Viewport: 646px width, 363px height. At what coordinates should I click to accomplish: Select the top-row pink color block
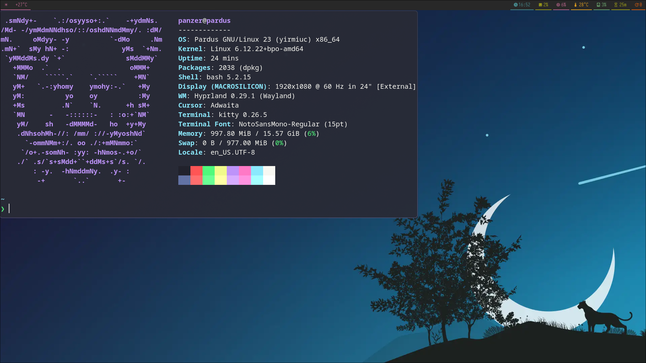(245, 171)
